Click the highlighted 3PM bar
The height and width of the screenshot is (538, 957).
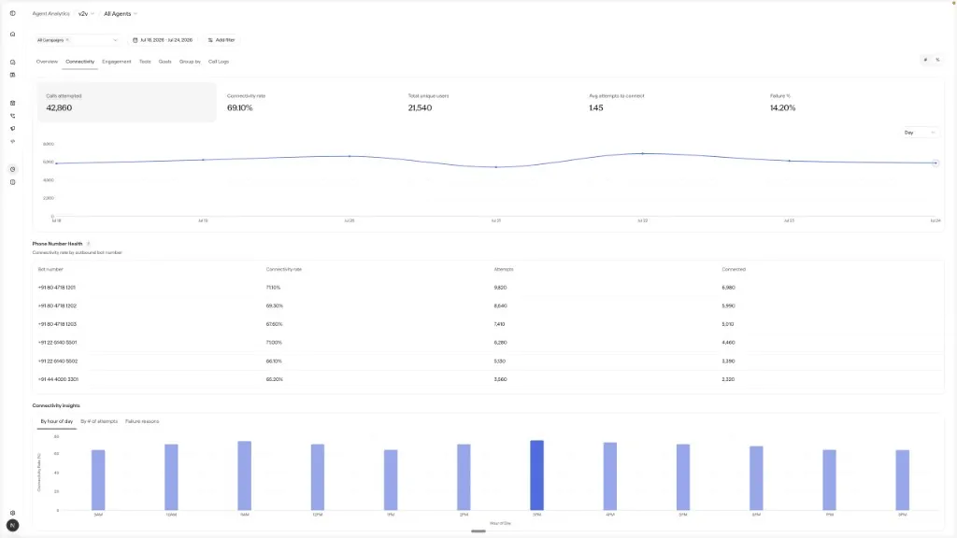tap(537, 475)
